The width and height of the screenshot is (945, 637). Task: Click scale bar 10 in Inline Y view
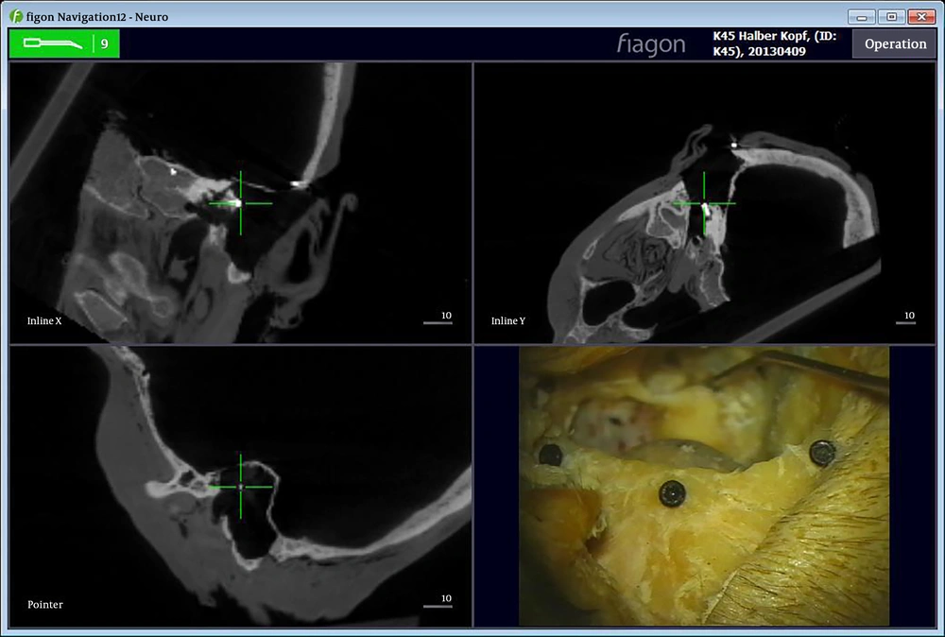point(906,318)
